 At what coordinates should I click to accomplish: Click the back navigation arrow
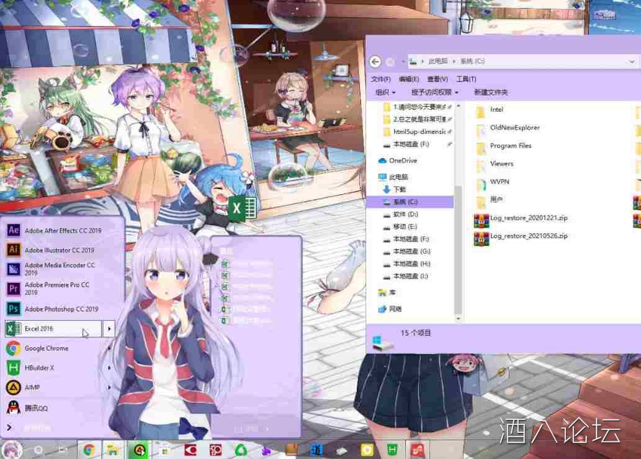[376, 61]
